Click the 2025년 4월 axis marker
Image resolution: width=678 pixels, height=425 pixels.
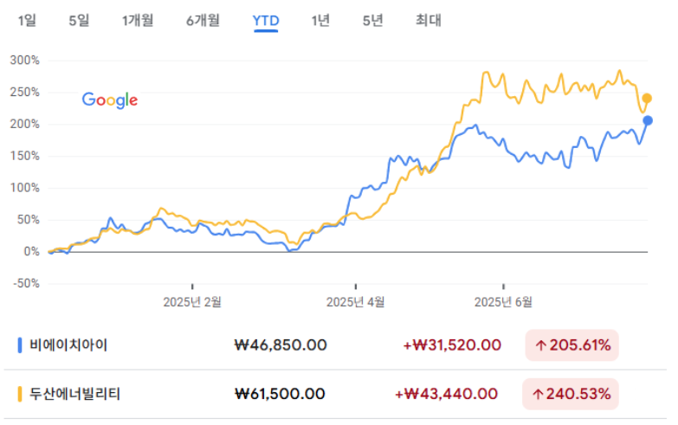coord(355,302)
